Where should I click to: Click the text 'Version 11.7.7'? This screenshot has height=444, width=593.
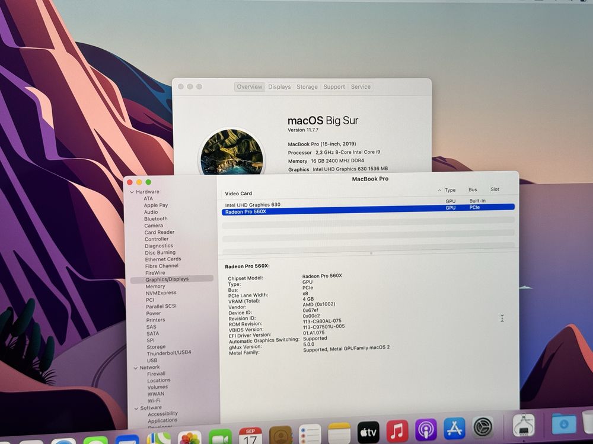(x=303, y=130)
